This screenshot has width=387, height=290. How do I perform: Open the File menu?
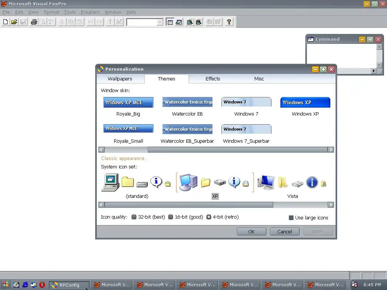(x=6, y=12)
